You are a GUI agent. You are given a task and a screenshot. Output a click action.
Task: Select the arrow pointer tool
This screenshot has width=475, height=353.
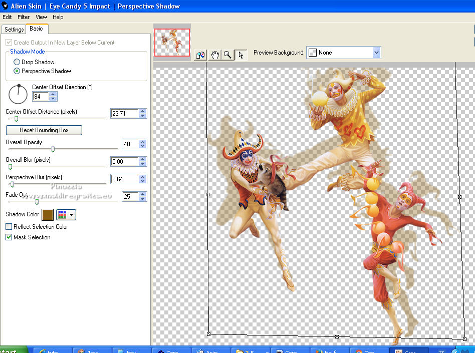(x=241, y=55)
